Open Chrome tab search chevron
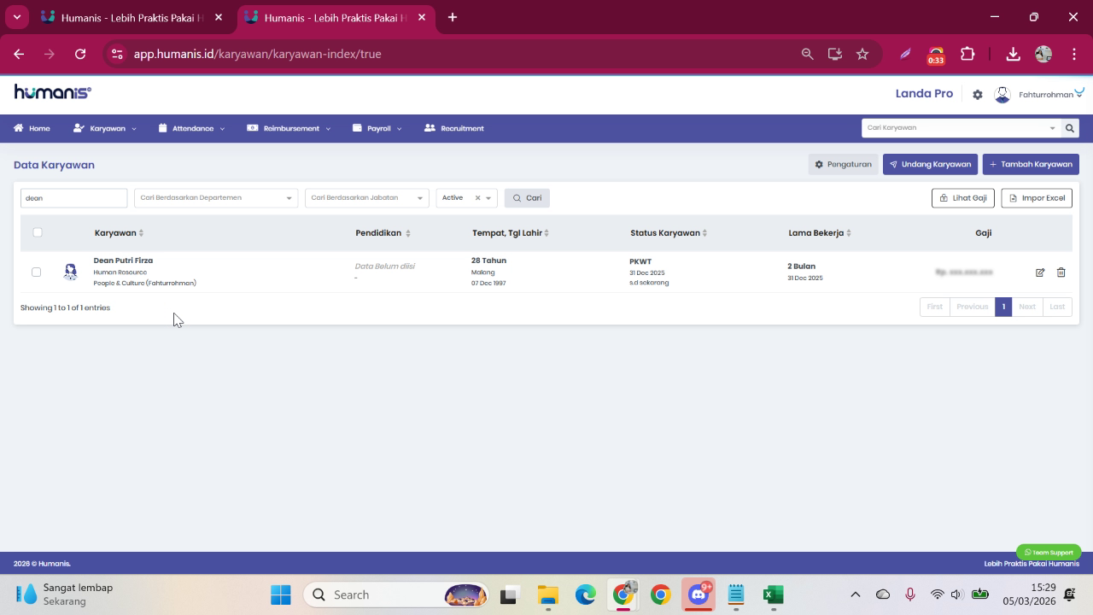 click(x=16, y=17)
